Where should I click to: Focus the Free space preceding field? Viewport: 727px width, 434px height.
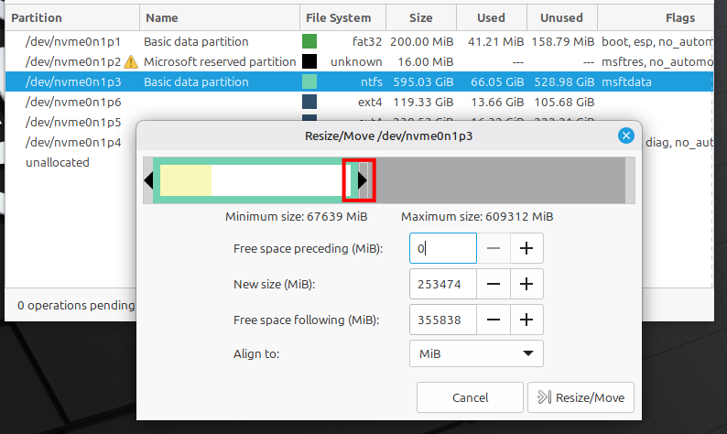click(442, 248)
